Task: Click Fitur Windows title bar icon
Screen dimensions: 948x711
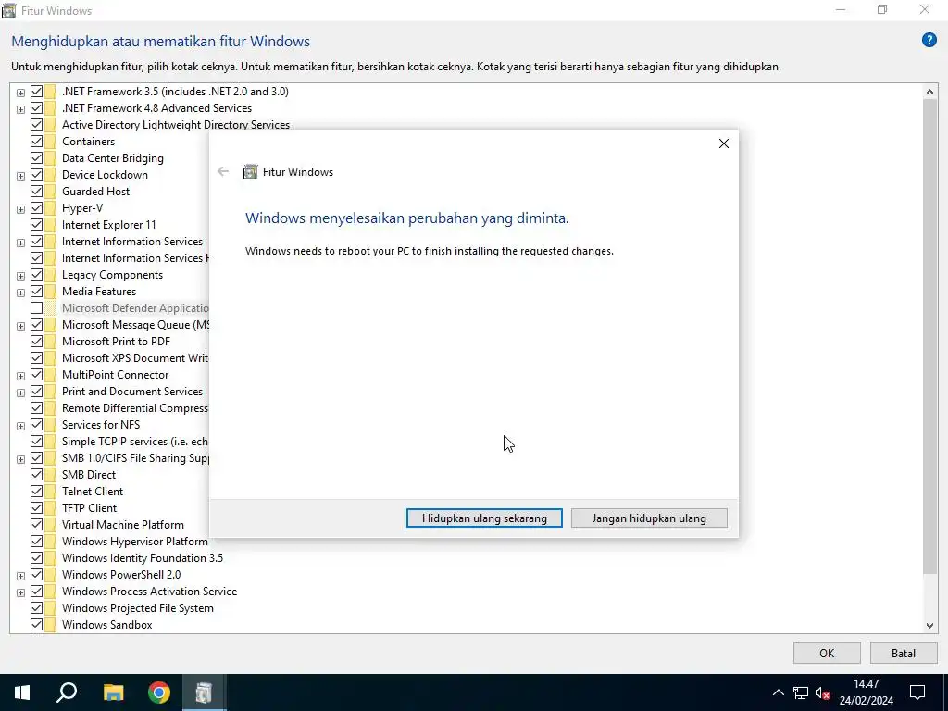Action: pos(8,10)
